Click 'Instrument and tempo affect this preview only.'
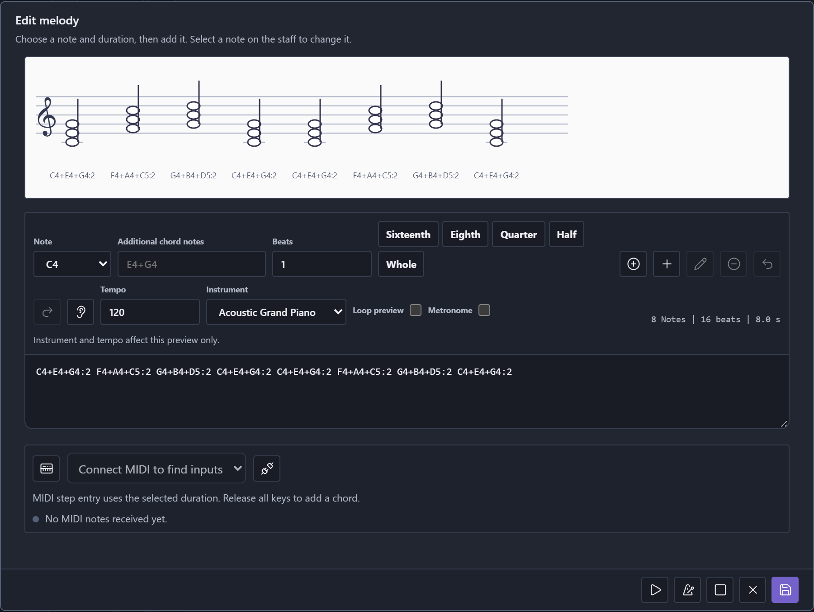The image size is (814, 612). (x=126, y=340)
